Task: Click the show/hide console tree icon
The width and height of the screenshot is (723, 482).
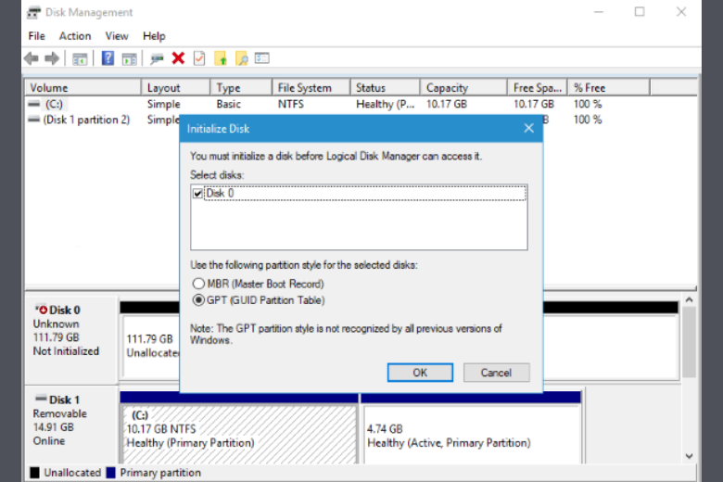Action: (x=80, y=58)
